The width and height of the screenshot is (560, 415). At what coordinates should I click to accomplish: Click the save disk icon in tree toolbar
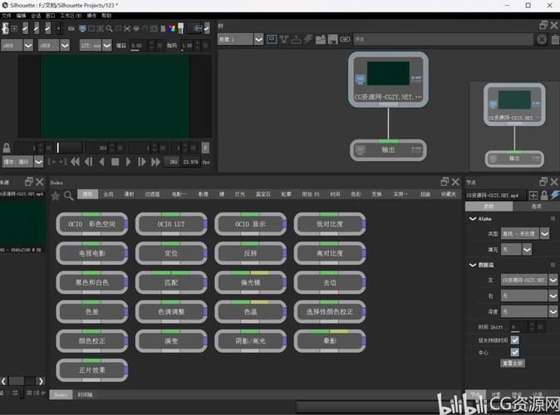click(332, 39)
